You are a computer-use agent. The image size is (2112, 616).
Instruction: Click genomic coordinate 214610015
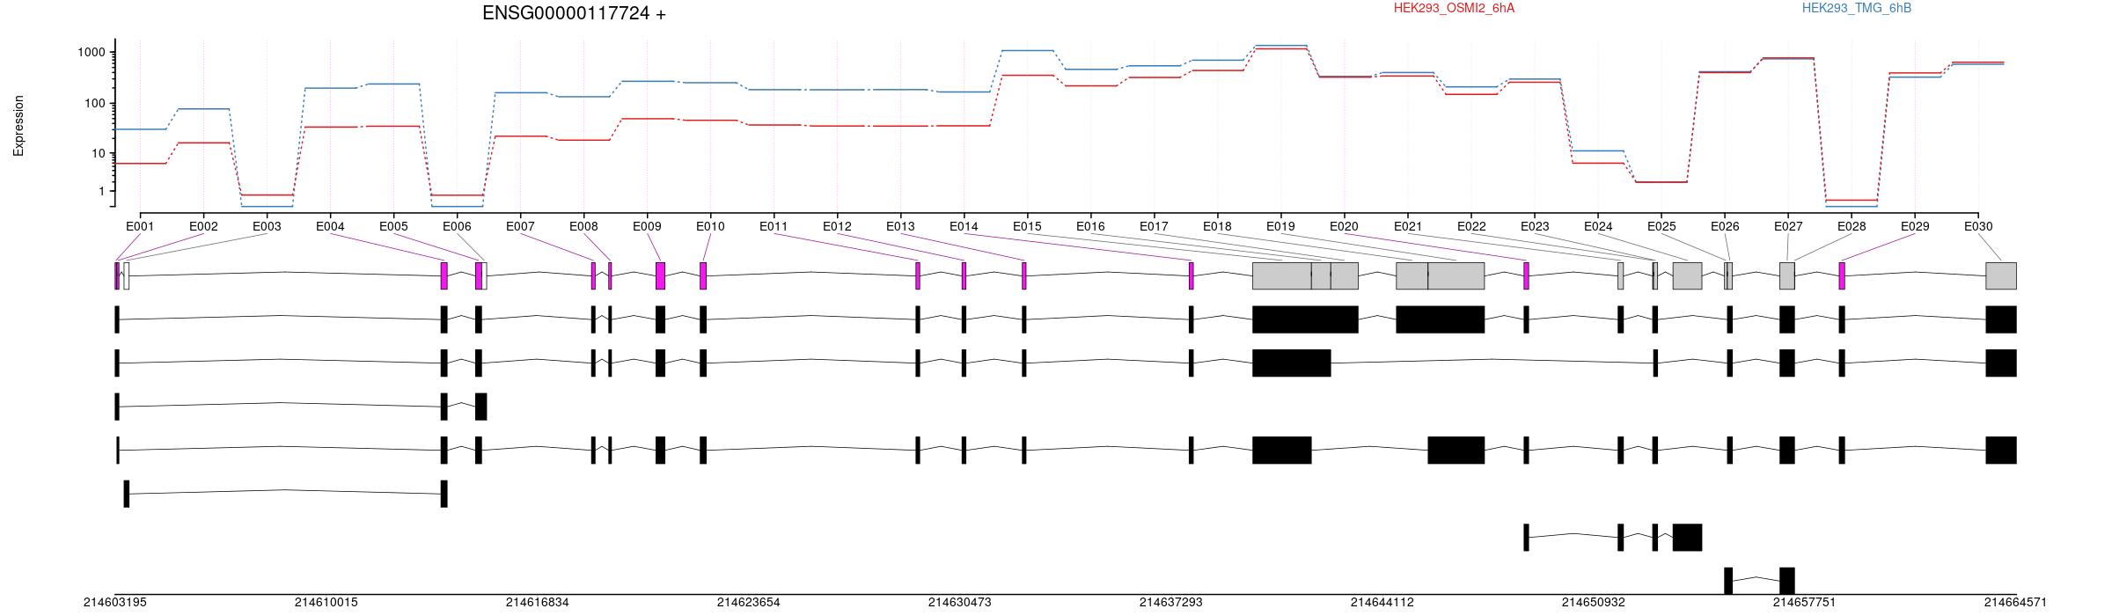click(326, 603)
